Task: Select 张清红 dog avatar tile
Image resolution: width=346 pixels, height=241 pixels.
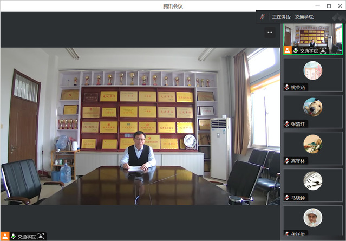Action: click(312, 107)
